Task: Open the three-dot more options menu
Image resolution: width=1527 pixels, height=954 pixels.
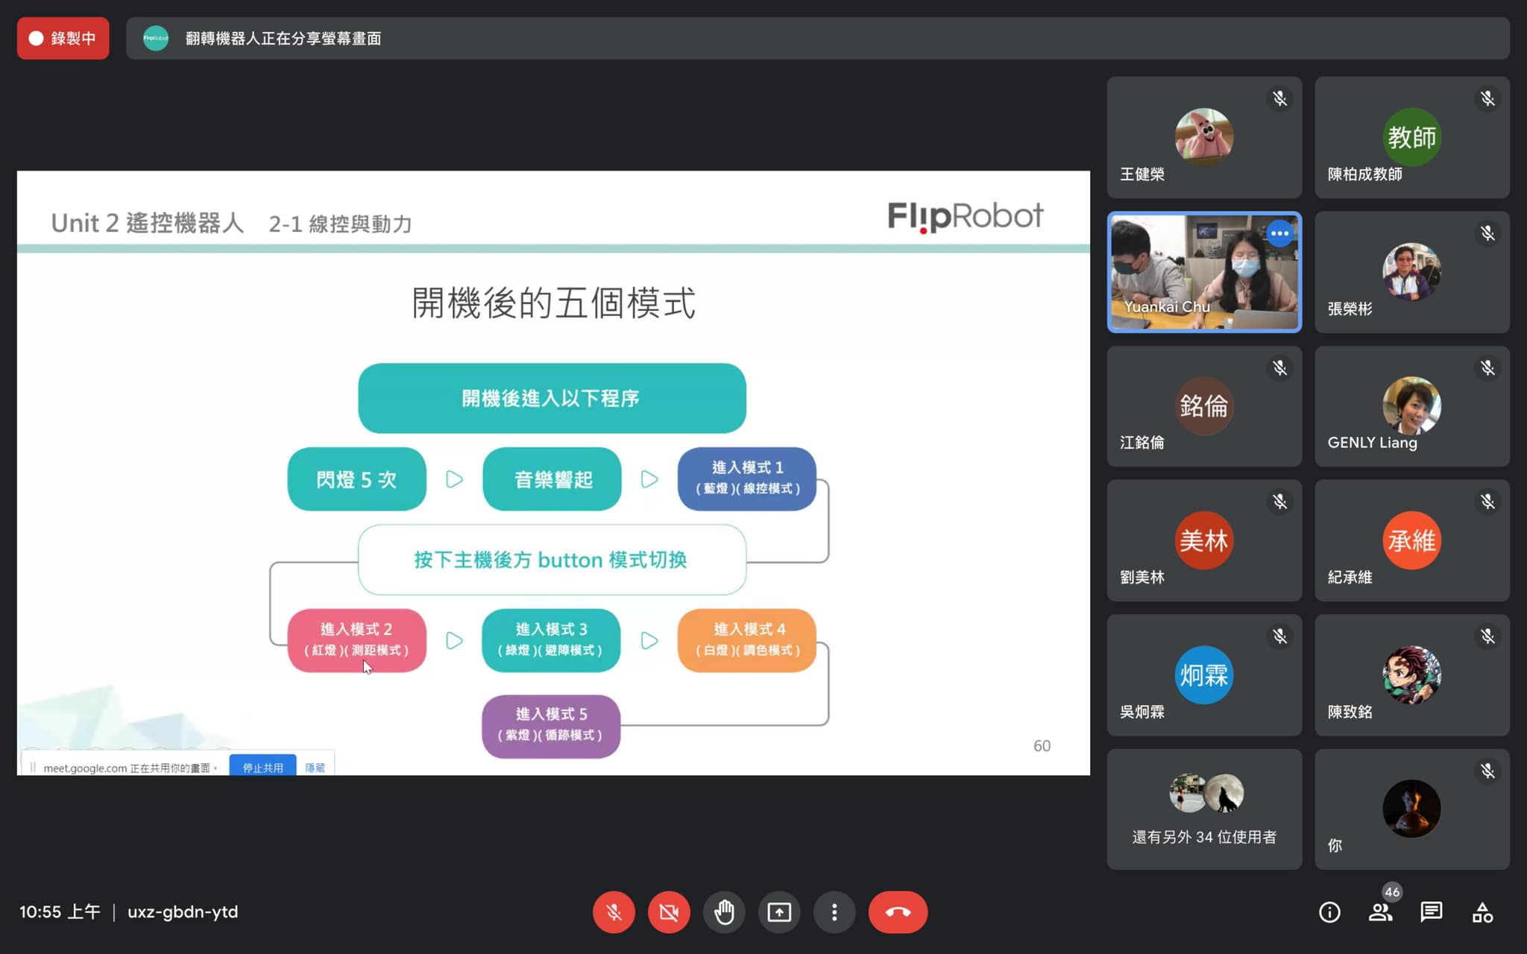Action: (834, 912)
